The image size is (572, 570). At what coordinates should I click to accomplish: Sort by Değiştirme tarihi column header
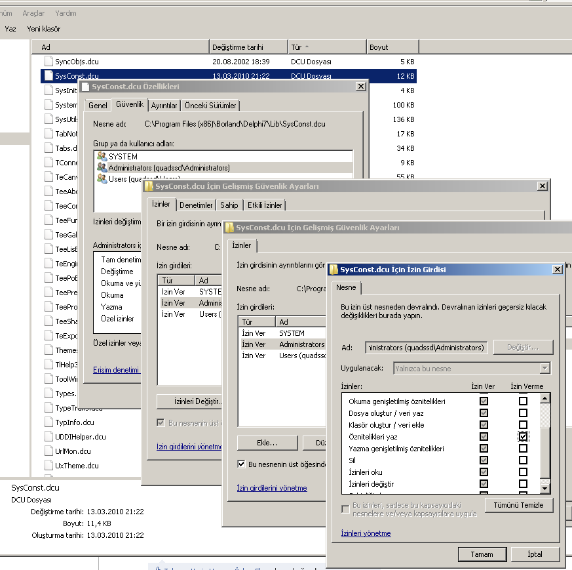coord(248,47)
